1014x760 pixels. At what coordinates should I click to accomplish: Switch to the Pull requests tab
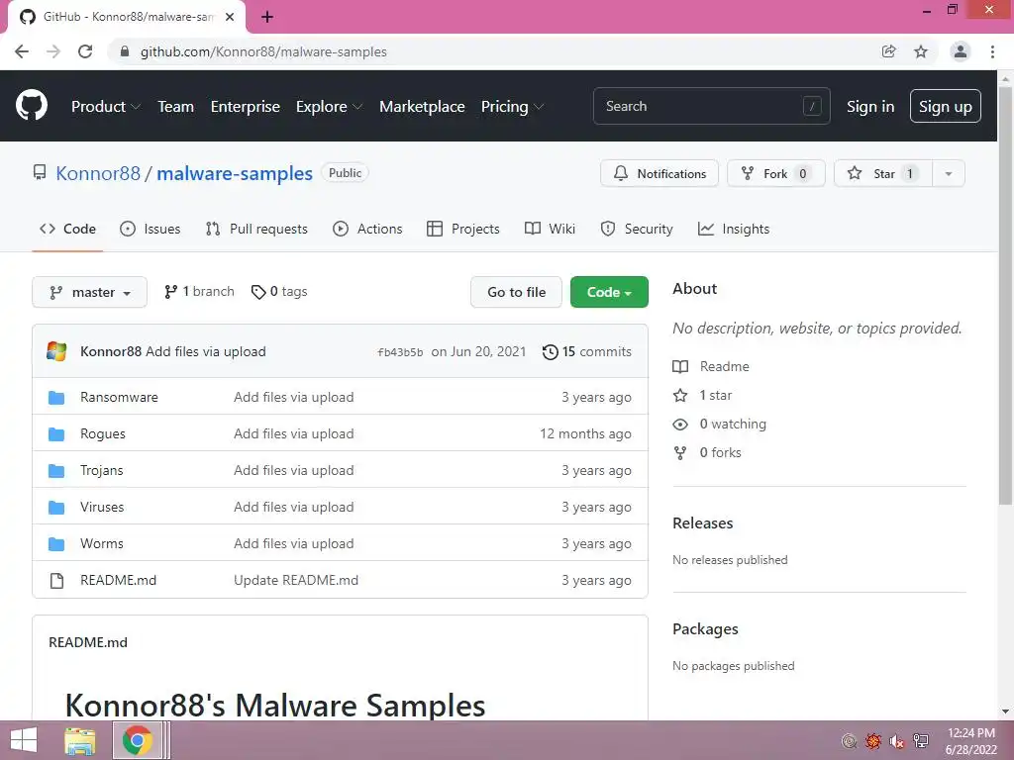[x=256, y=229]
